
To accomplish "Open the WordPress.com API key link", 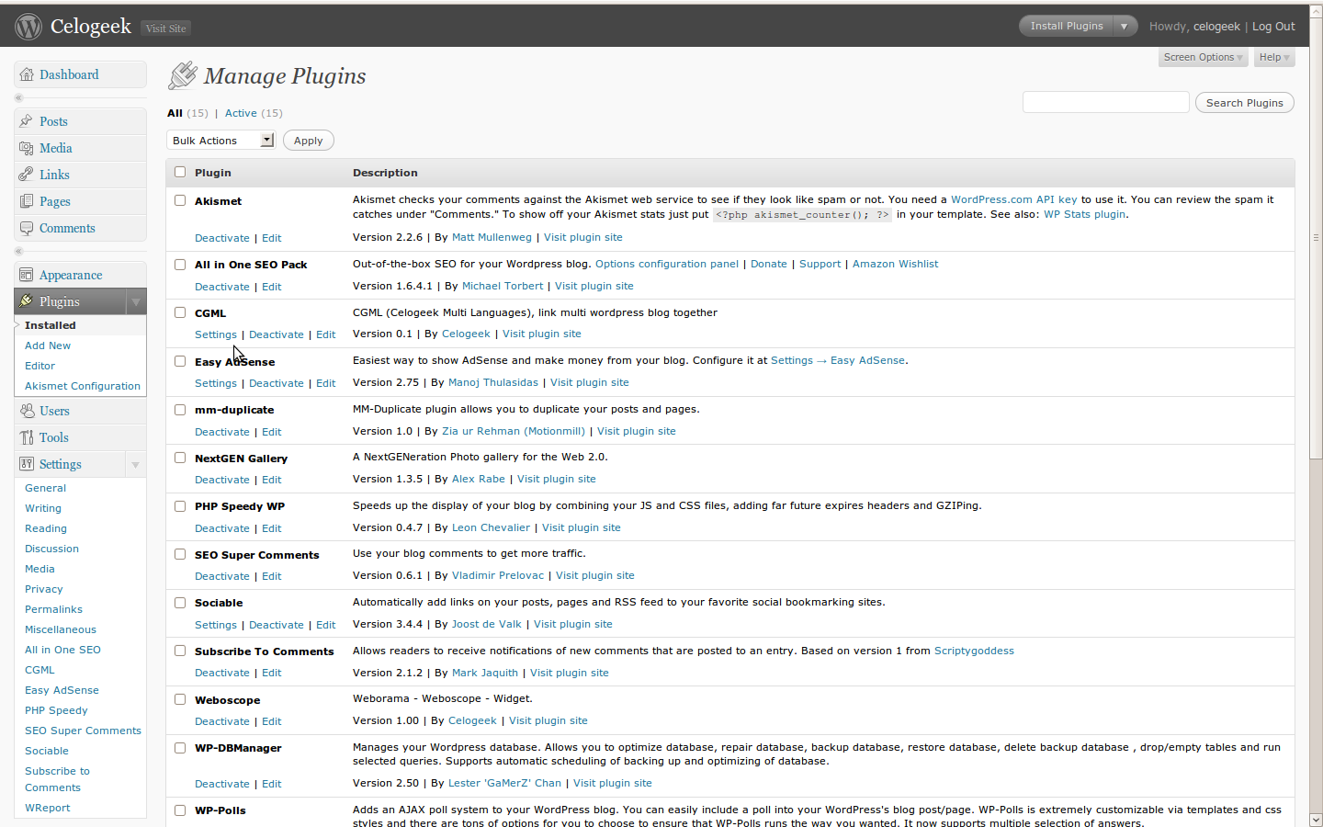I will 1014,199.
